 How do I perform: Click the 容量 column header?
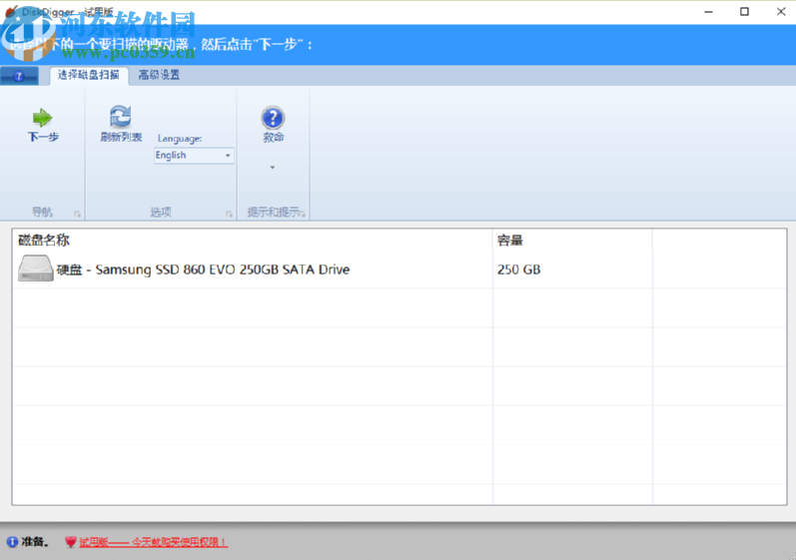(509, 240)
